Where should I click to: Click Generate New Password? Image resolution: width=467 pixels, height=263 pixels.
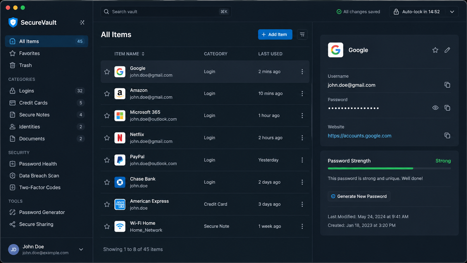pos(359,196)
